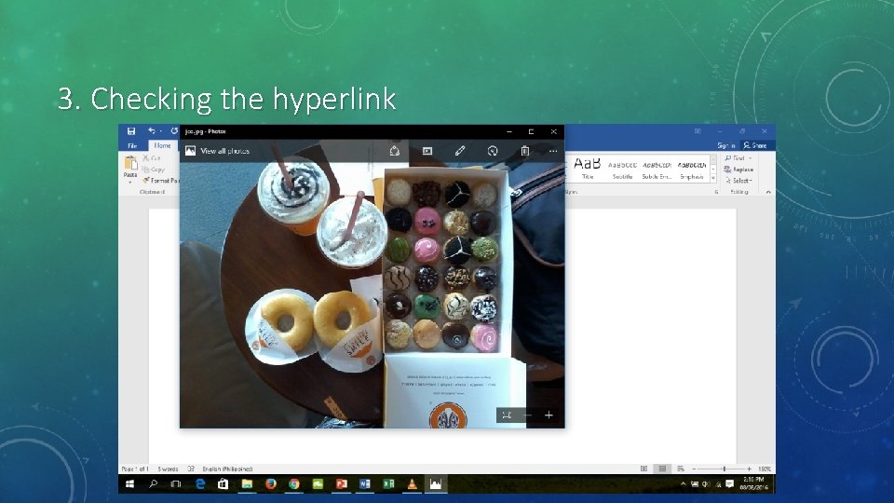Click the zoom slider in Word status bar
This screenshot has width=894, height=503.
(721, 469)
